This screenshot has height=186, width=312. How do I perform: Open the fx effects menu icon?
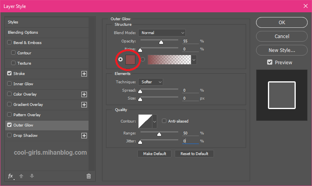[x=11, y=176]
